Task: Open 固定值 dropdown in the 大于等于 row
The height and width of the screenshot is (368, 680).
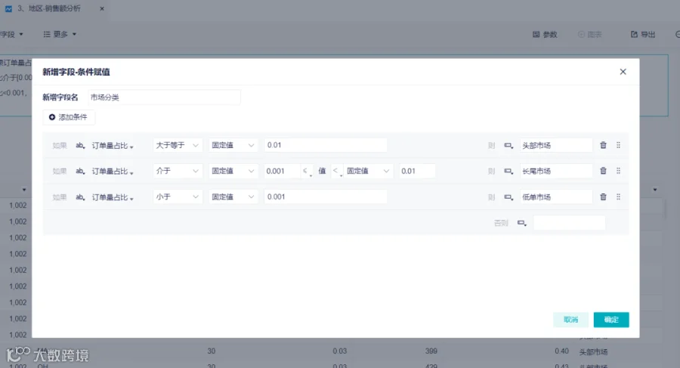Action: tap(233, 145)
